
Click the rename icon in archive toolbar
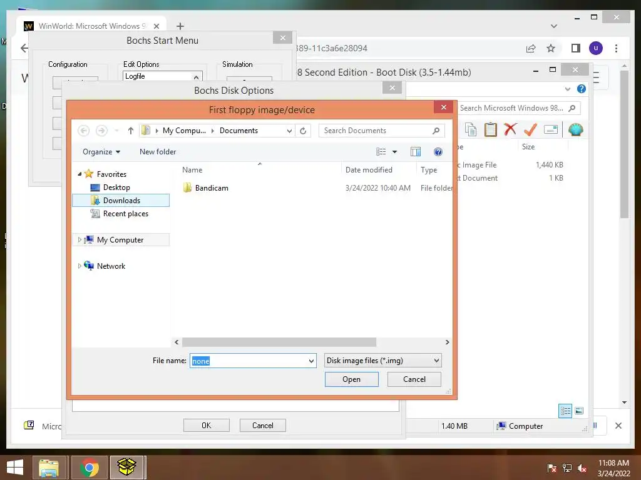pos(551,130)
